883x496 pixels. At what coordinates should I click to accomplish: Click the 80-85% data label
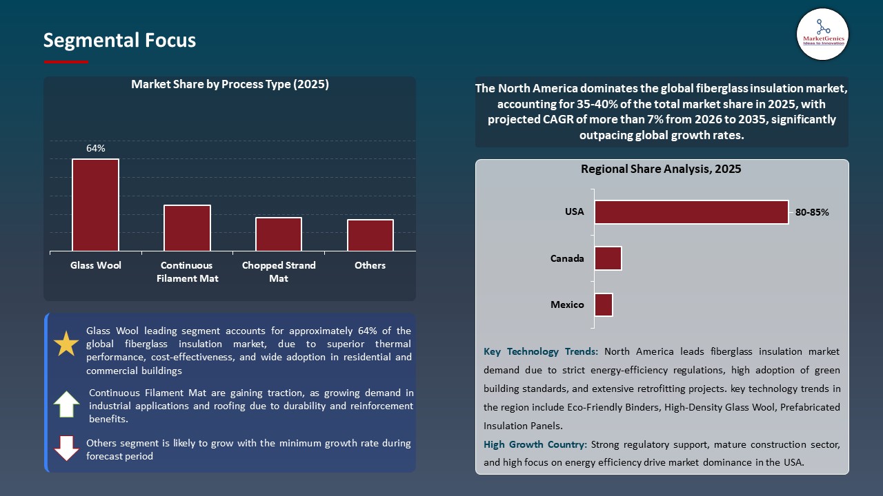pos(812,213)
